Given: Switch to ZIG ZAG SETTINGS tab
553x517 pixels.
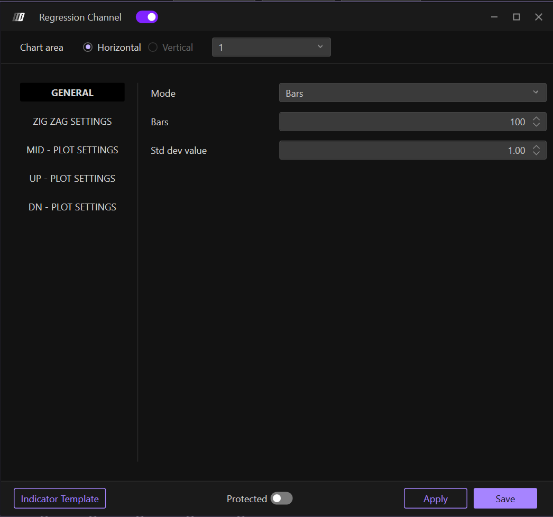Looking at the screenshot, I should [72, 122].
